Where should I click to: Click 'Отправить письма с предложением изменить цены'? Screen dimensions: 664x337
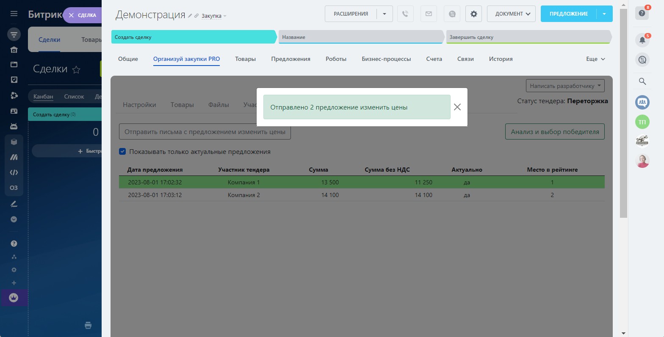pos(205,132)
